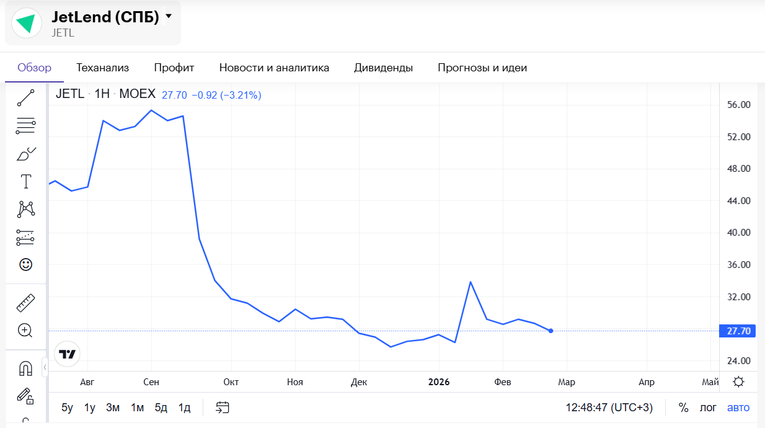Open the emoji icons tool
This screenshot has width=765, height=428.
tap(25, 265)
